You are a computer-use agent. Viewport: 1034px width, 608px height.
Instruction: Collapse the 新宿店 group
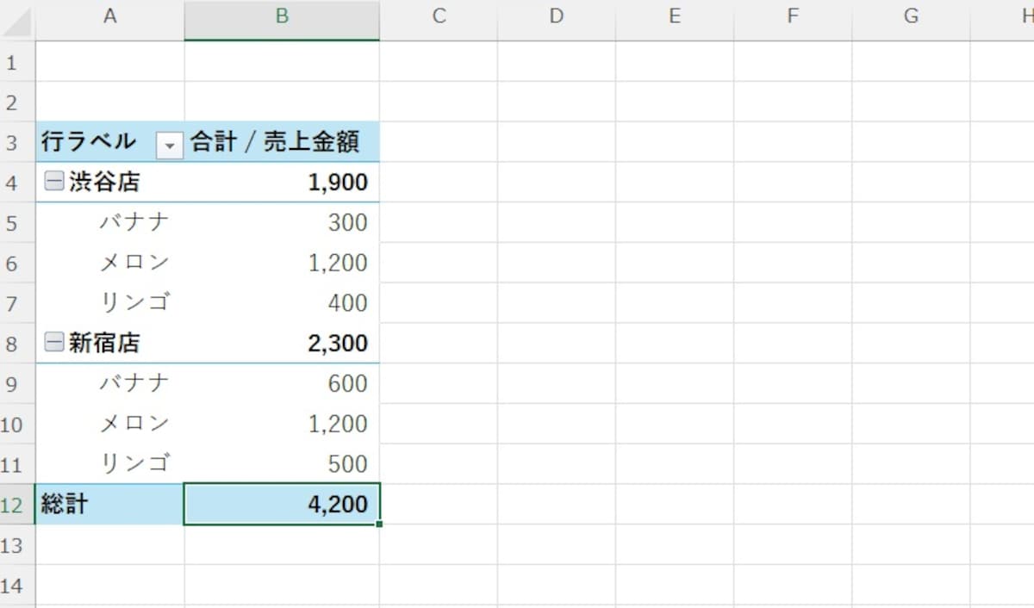pyautogui.click(x=53, y=343)
